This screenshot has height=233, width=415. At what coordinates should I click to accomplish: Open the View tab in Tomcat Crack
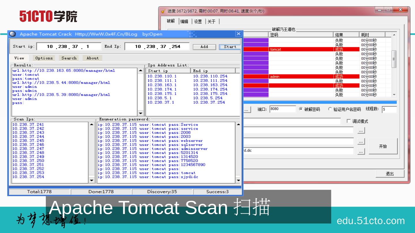pos(19,58)
